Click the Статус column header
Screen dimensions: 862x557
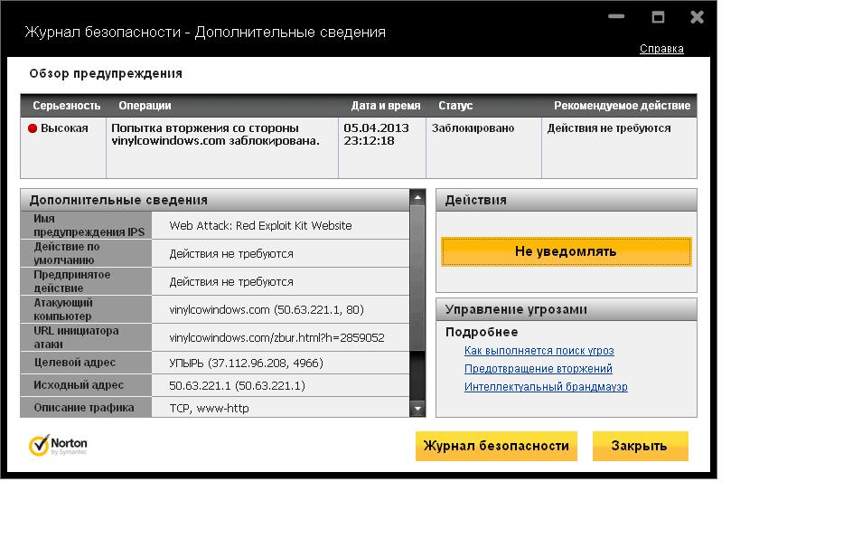click(x=455, y=106)
